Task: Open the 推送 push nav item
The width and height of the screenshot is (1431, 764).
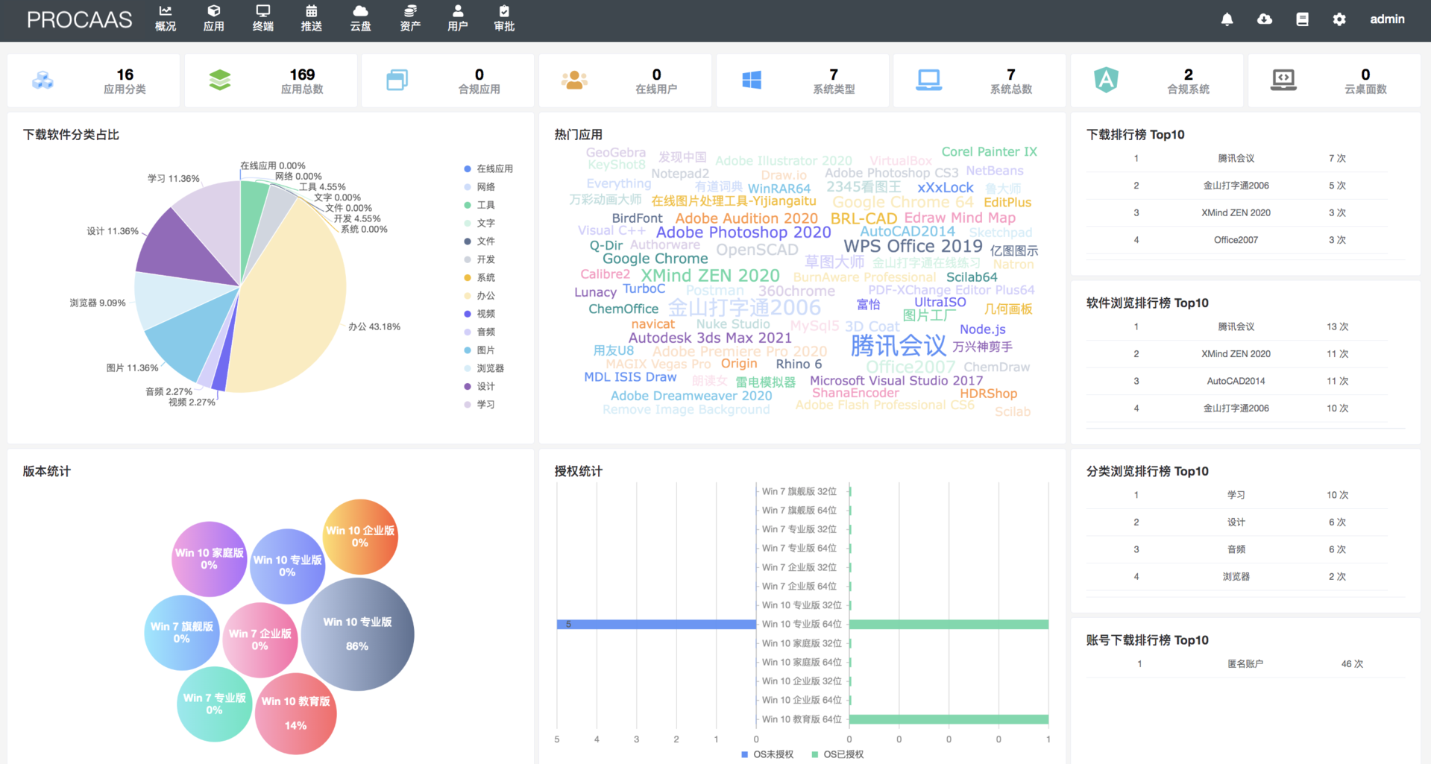Action: coord(312,19)
